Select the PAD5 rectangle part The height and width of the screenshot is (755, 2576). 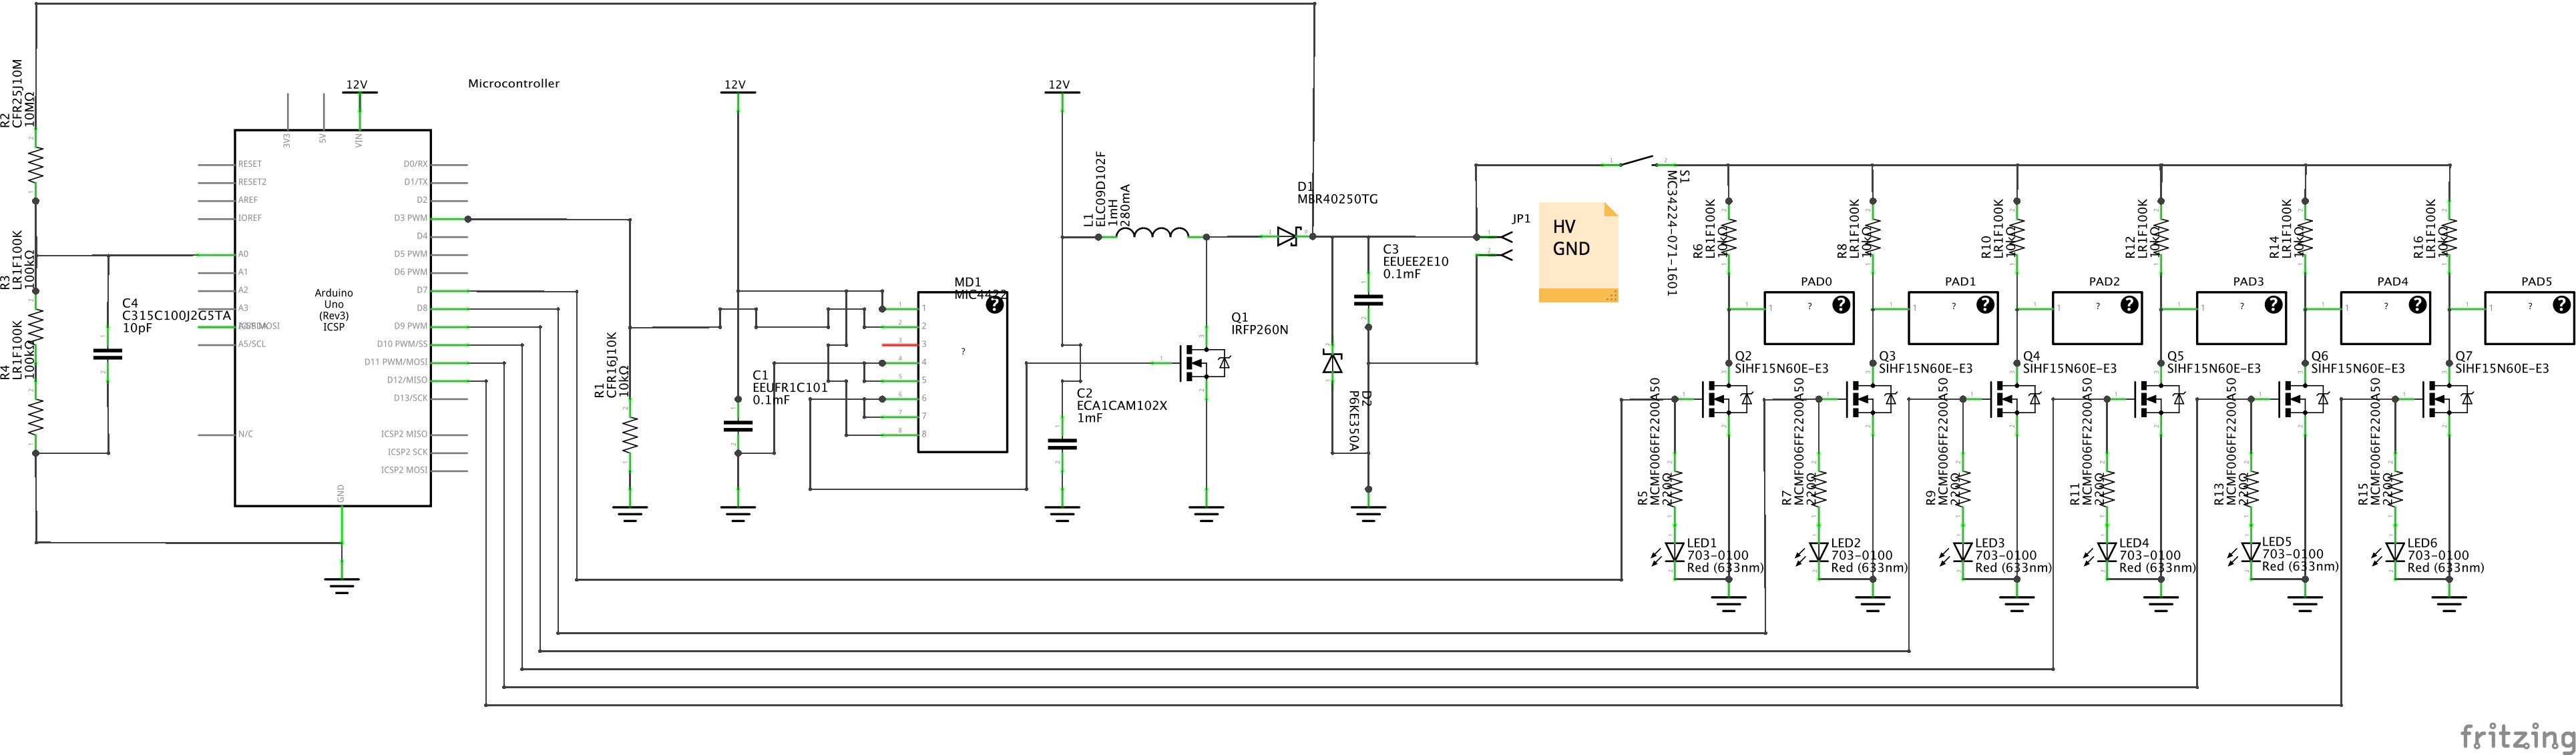click(2530, 318)
